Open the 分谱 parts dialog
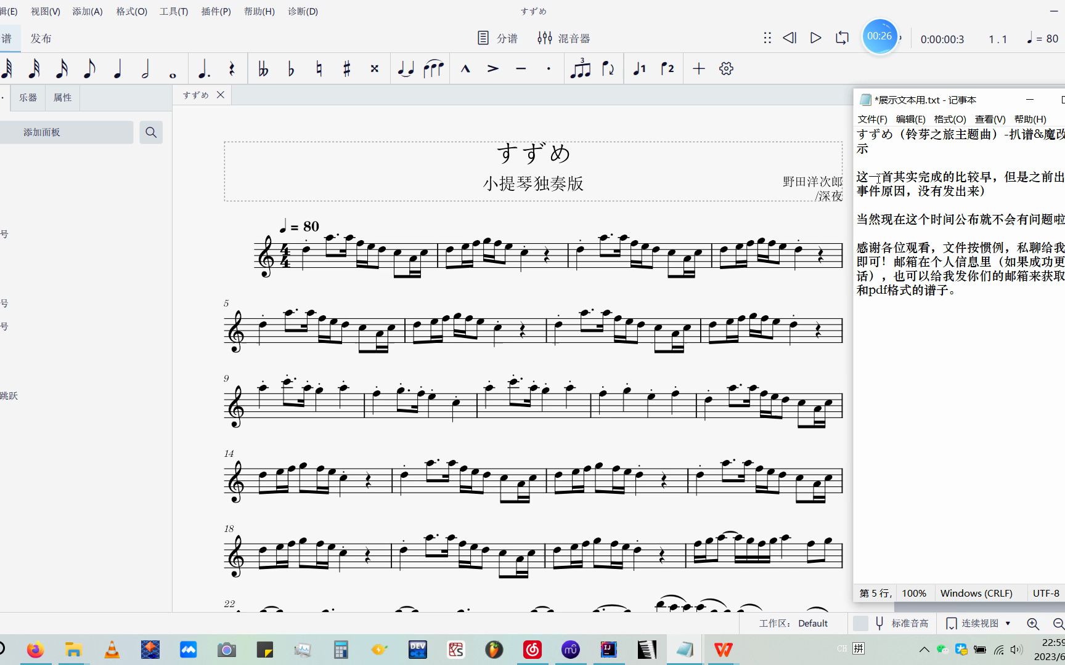1065x665 pixels. tap(497, 38)
